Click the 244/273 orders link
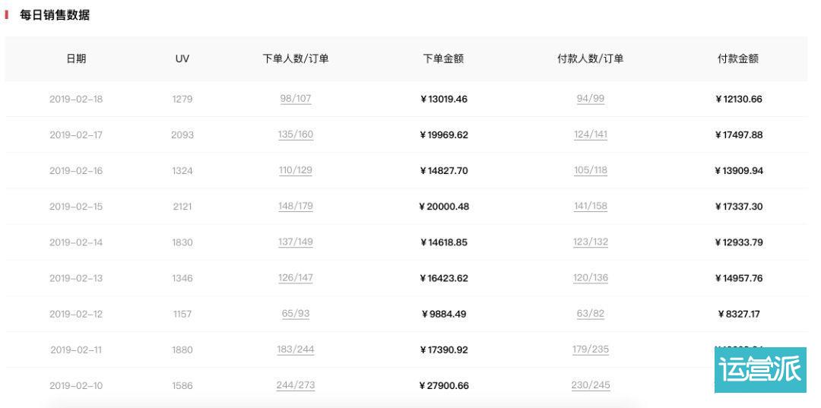This screenshot has height=408, width=821. pyautogui.click(x=296, y=385)
